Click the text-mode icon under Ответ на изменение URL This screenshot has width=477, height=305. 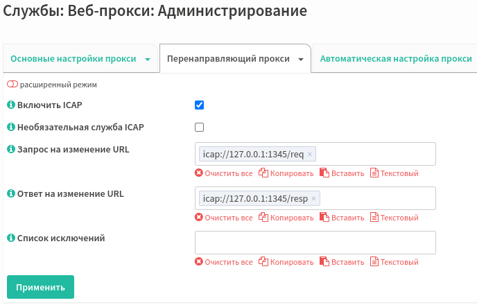[374, 218]
